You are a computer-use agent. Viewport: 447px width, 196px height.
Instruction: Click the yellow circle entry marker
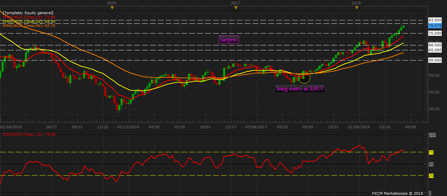pos(304,78)
